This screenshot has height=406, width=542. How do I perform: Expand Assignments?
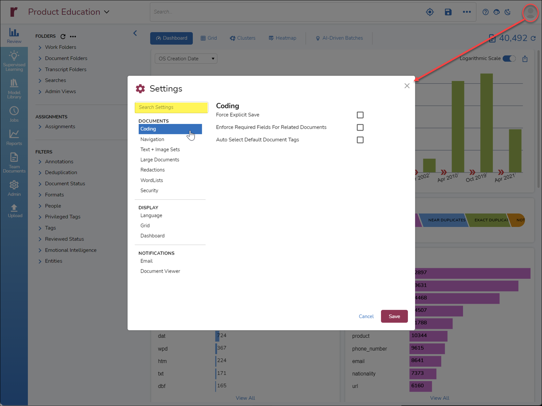[40, 127]
